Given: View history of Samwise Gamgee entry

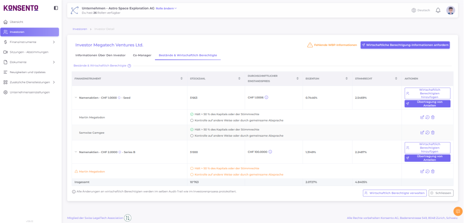Looking at the screenshot, I should [427, 132].
